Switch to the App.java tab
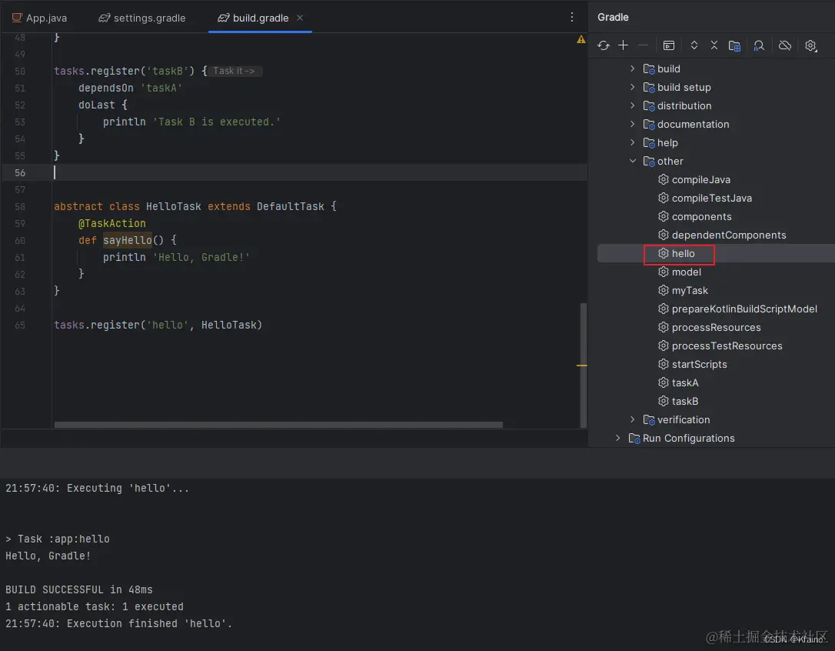 pos(39,18)
